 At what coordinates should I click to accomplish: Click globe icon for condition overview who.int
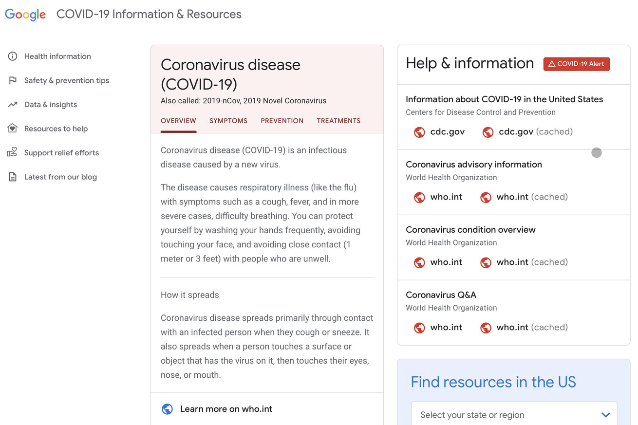pyautogui.click(x=419, y=262)
